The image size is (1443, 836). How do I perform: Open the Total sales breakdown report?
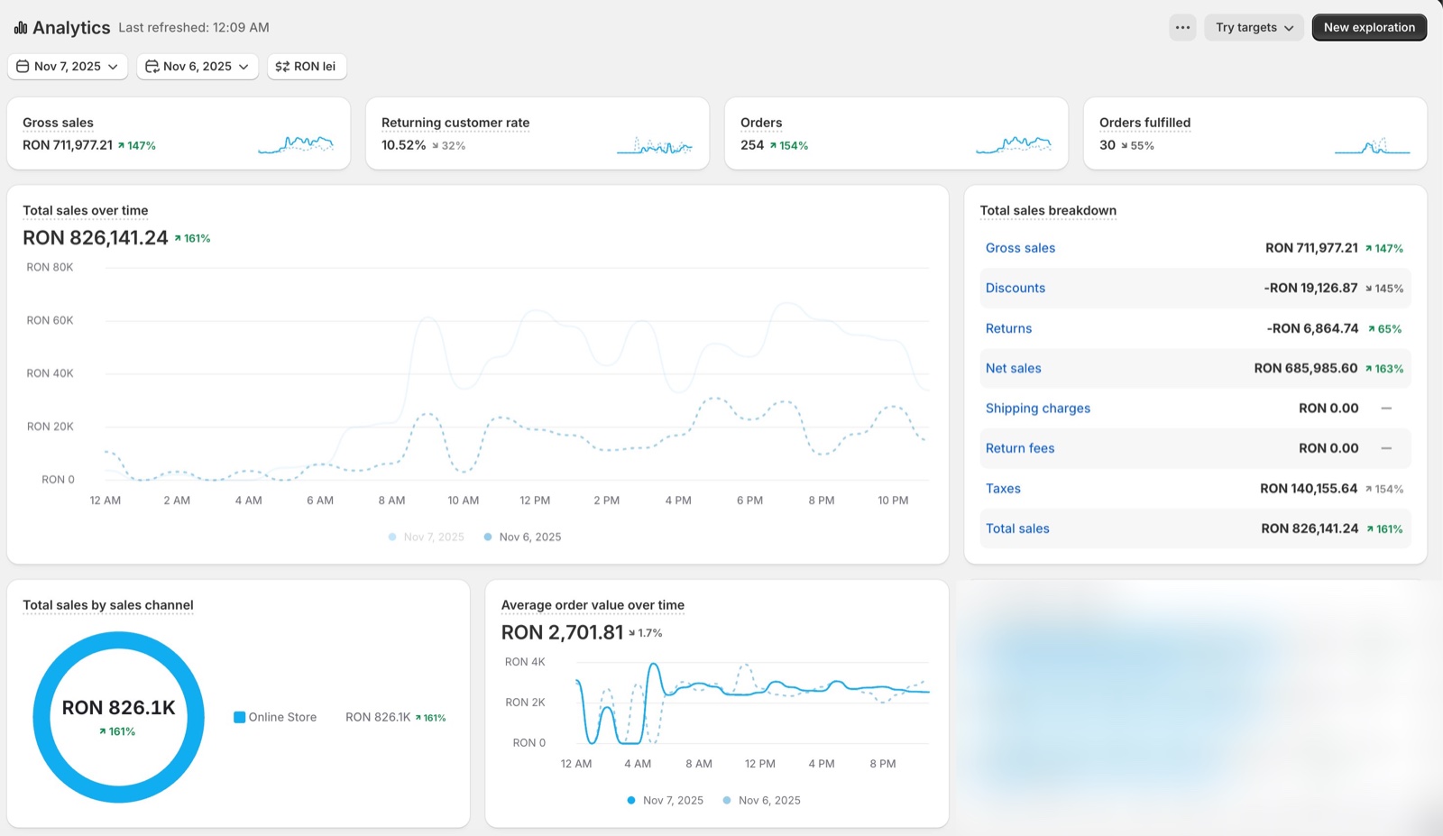click(1048, 210)
